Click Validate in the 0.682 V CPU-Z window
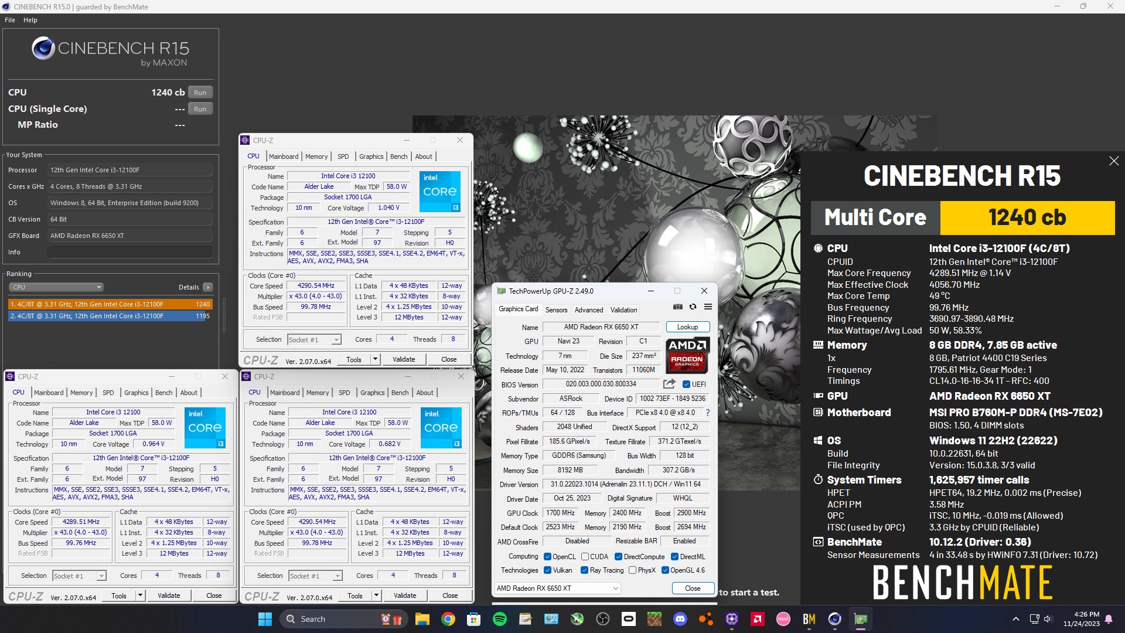Viewport: 1125px width, 633px height. click(x=405, y=595)
